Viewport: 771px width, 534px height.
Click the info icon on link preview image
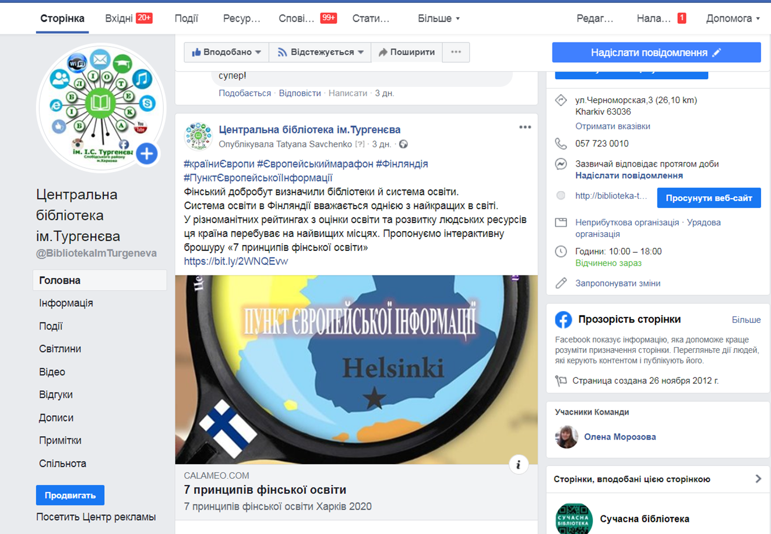518,464
